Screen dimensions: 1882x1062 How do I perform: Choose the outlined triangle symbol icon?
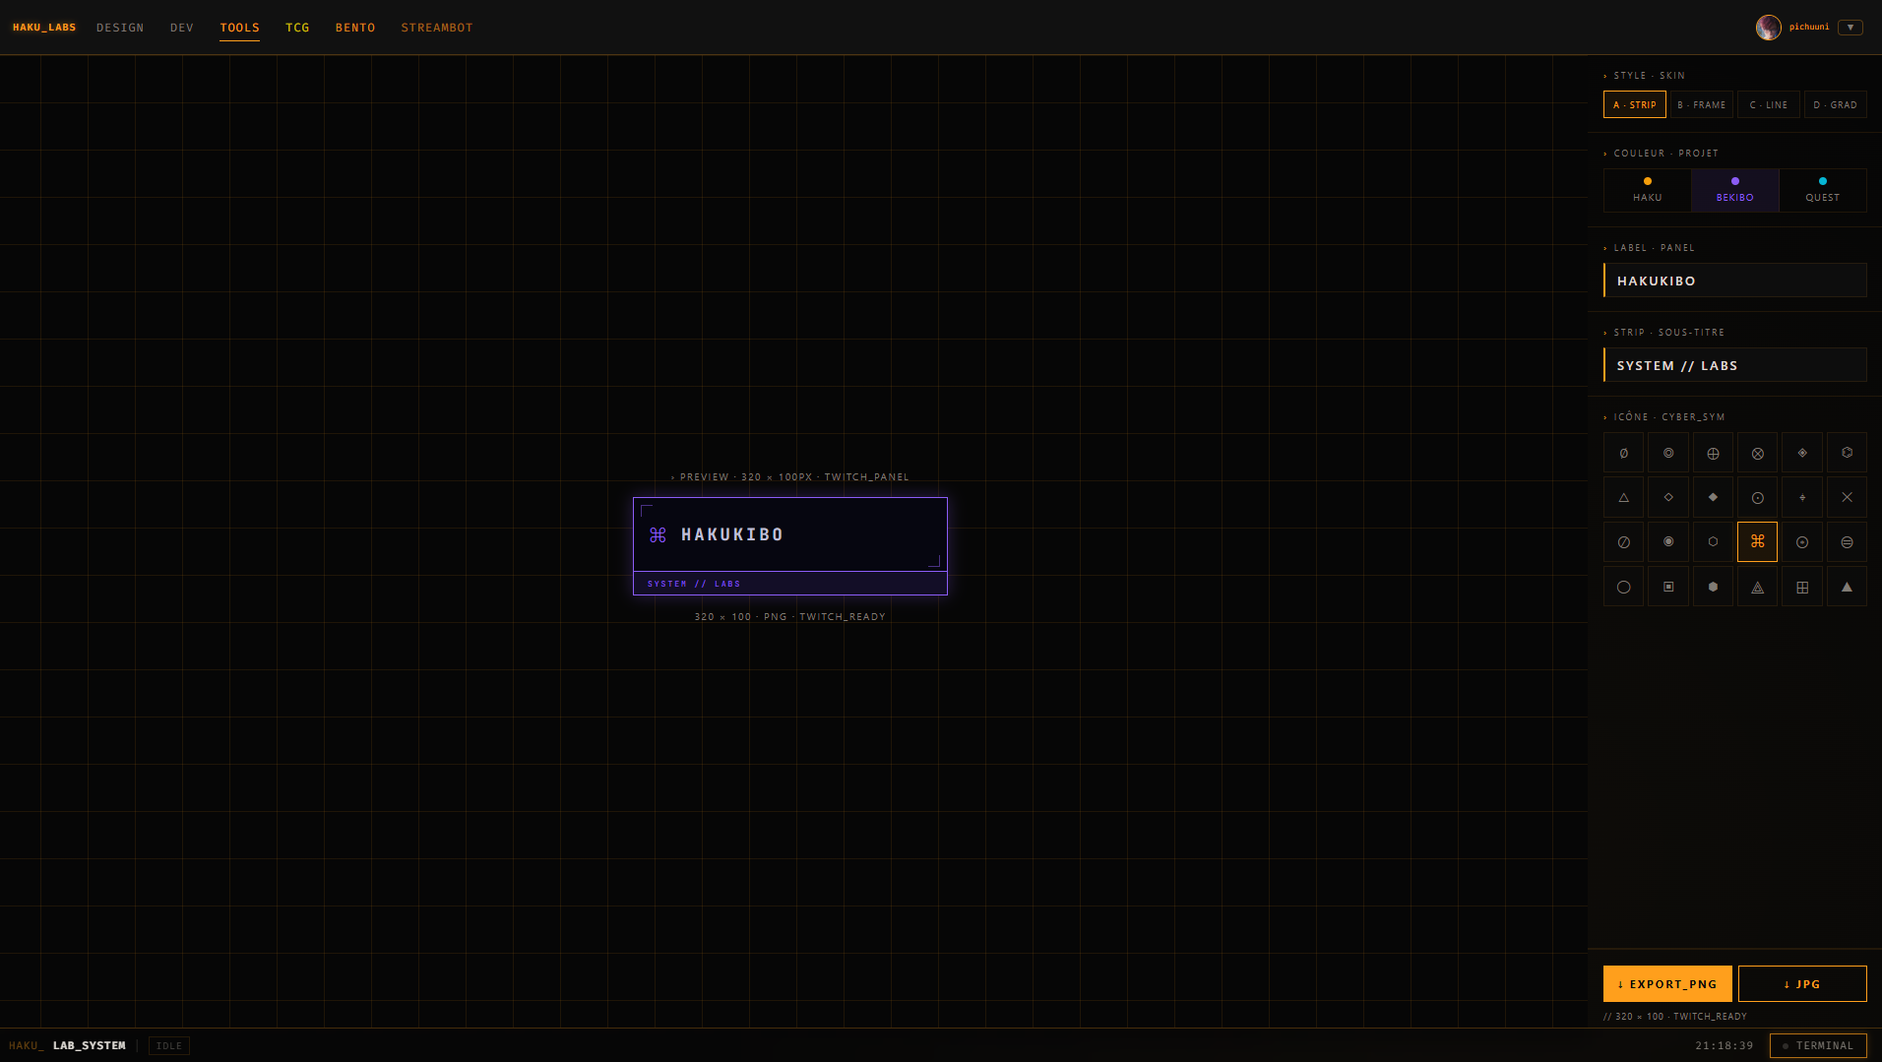[1624, 497]
